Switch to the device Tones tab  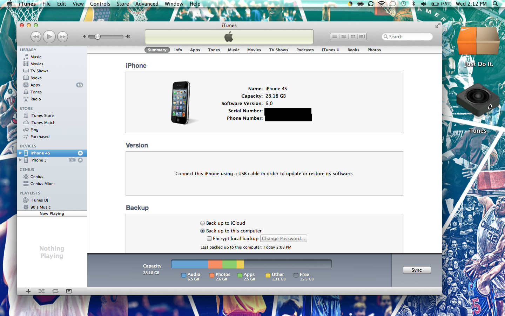pos(214,50)
